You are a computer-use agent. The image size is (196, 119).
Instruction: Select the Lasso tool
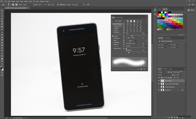[x=2, y=16]
